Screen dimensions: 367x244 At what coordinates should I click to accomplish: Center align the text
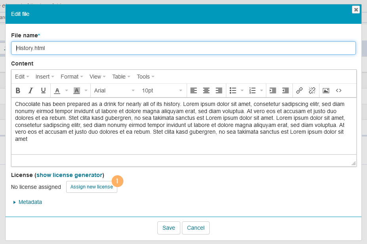[206, 90]
